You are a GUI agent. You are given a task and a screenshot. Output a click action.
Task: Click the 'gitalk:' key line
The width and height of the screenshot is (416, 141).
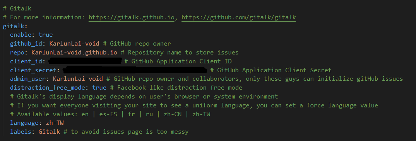click(15, 26)
